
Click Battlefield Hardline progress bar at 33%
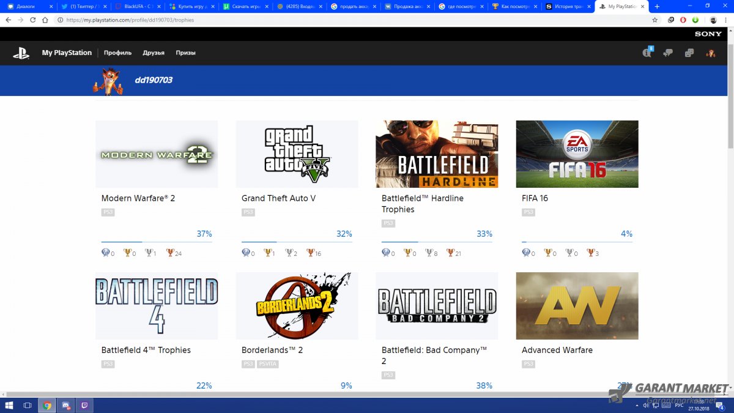tap(437, 242)
